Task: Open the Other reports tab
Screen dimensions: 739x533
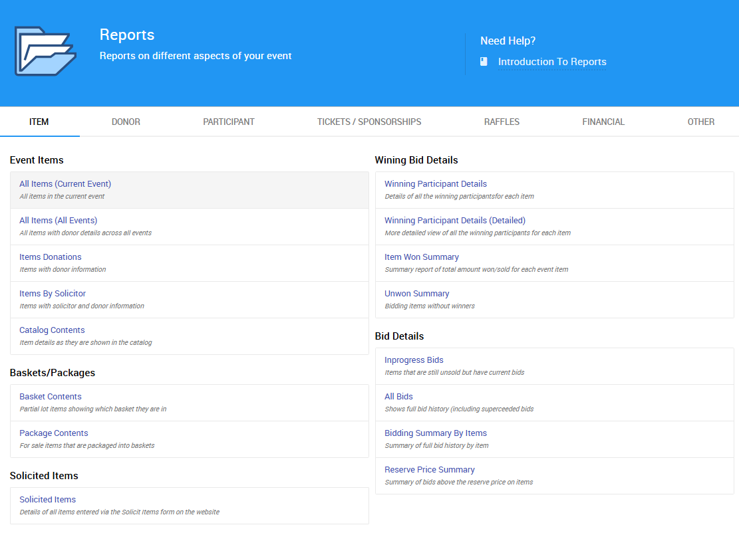Action: pos(701,122)
